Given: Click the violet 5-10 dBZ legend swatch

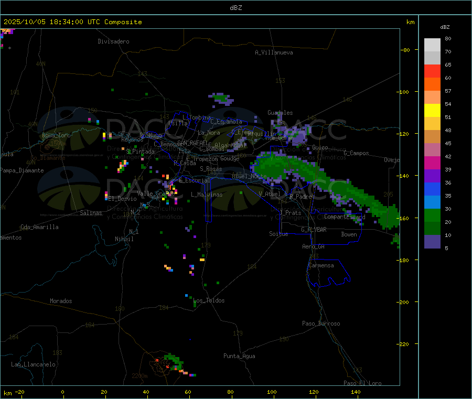Looking at the screenshot, I should pyautogui.click(x=432, y=242).
